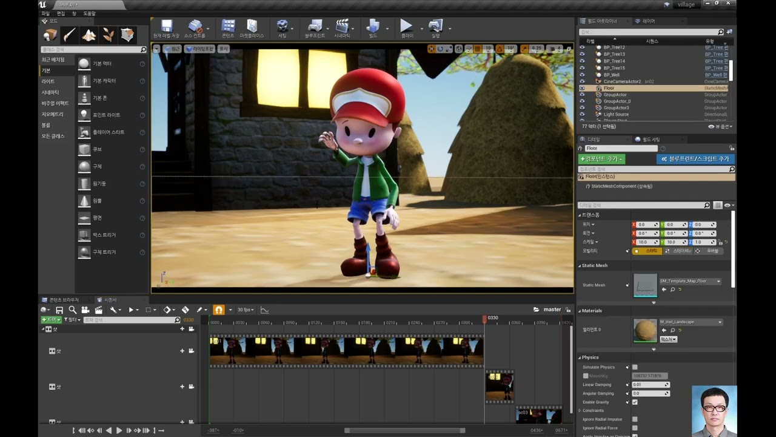Click the sequencer horizontal range scrollbar
Viewport: 776px width, 437px height.
coord(405,430)
